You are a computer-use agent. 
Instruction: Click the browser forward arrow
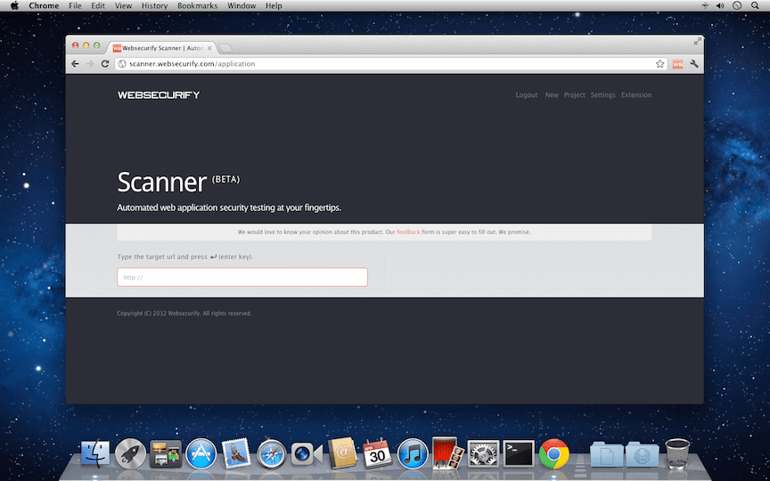point(90,64)
